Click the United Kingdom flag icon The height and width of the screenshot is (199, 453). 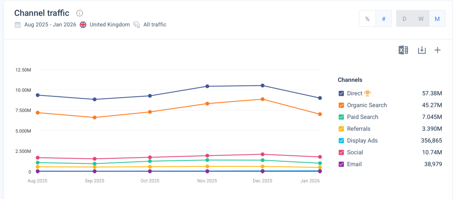click(x=83, y=25)
